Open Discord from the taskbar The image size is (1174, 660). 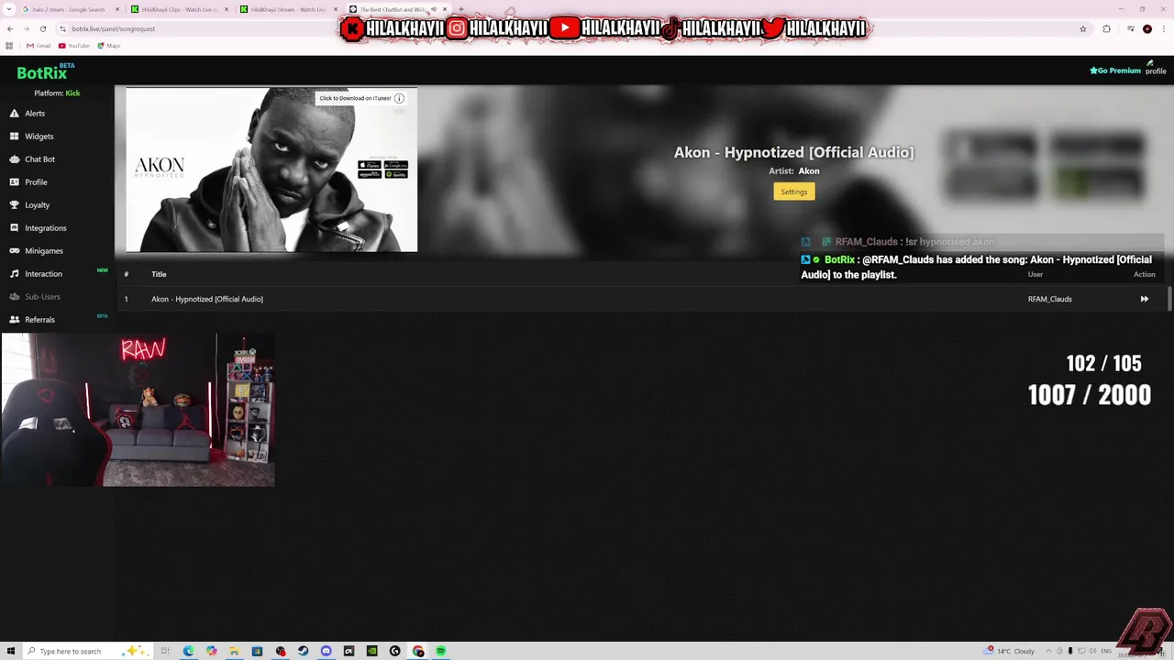pos(326,651)
